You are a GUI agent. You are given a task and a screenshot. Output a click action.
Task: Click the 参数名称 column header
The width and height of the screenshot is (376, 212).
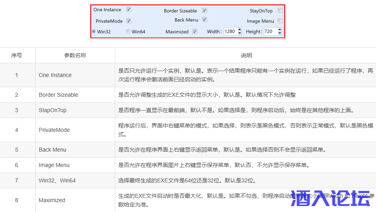click(x=75, y=55)
